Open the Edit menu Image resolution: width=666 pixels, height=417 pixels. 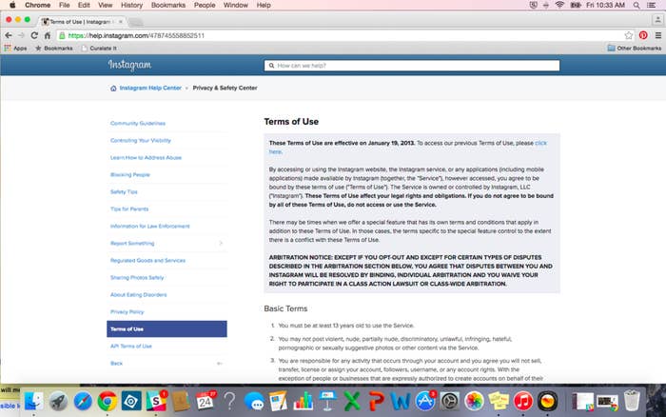(x=84, y=5)
